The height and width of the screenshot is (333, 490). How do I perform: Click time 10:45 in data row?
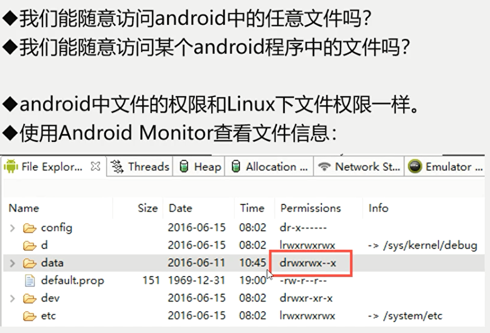pos(252,263)
